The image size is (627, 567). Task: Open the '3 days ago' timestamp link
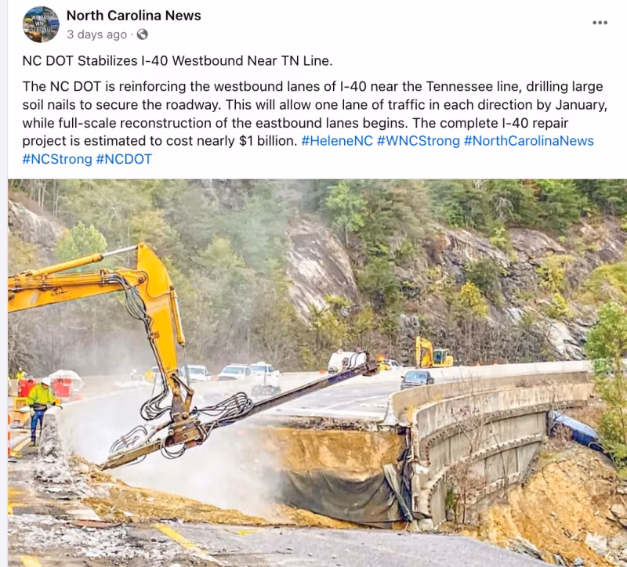(x=96, y=34)
